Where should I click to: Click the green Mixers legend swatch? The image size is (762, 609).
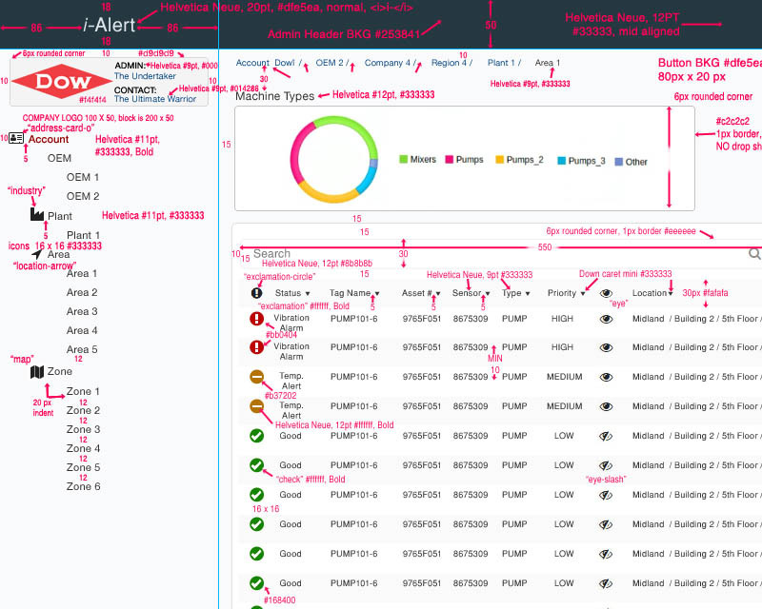click(x=404, y=161)
